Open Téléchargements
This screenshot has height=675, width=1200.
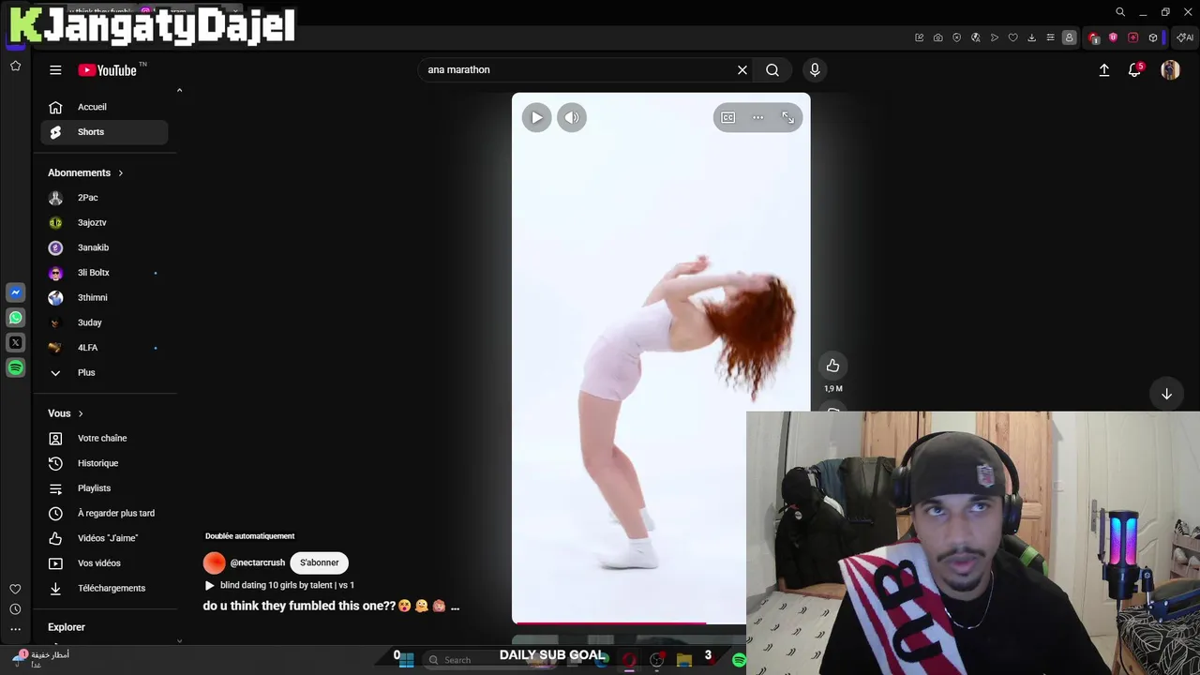[x=104, y=589]
